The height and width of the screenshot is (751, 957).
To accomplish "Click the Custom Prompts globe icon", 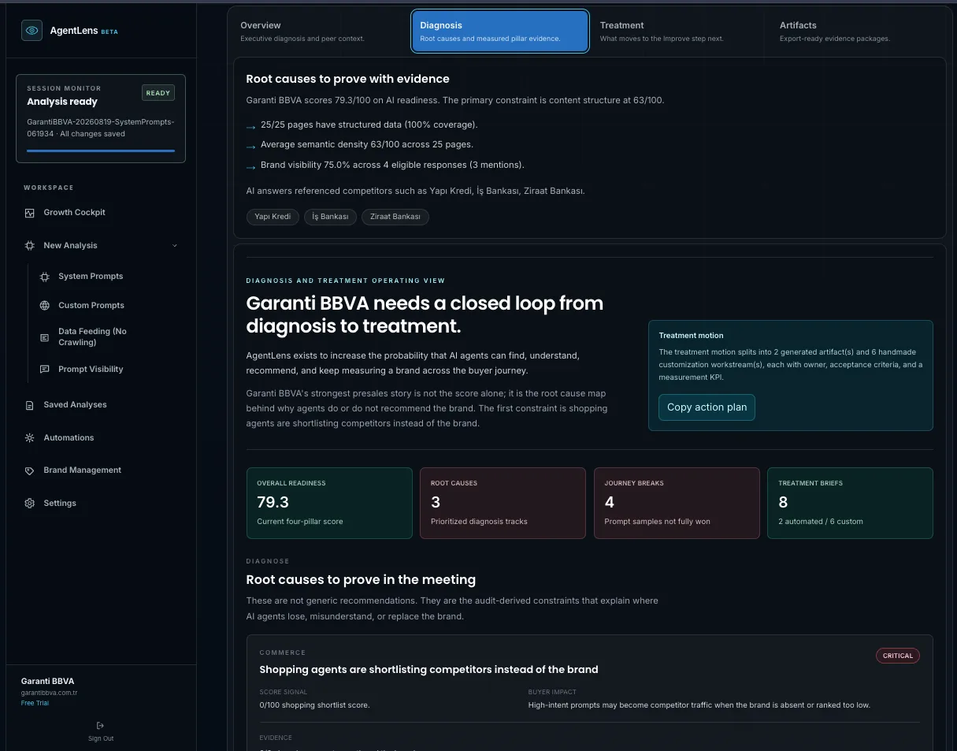I will 44,306.
